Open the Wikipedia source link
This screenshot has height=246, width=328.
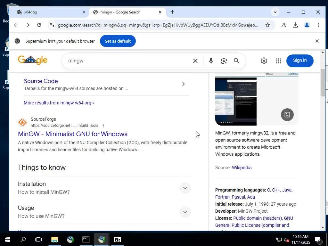click(x=242, y=168)
